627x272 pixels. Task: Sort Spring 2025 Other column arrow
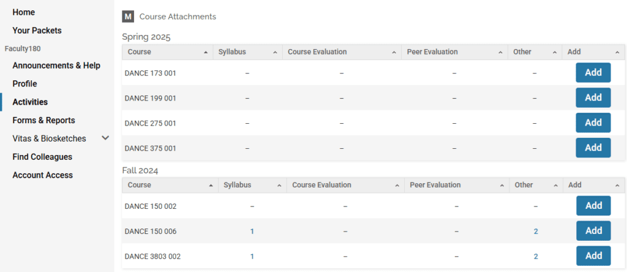click(555, 53)
